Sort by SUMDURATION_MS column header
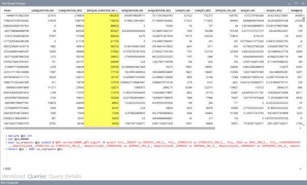The width and height of the screenshot is (307, 185). 43,11
